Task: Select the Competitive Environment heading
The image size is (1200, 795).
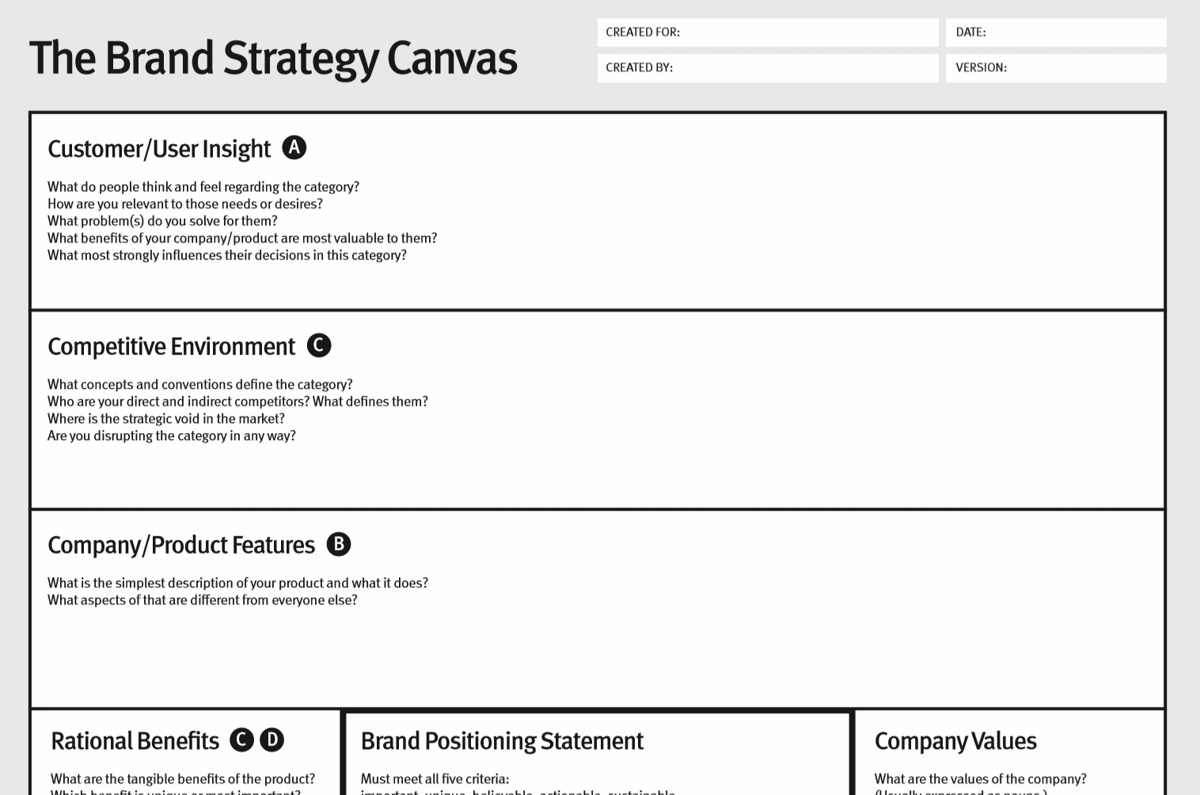Action: (x=171, y=347)
